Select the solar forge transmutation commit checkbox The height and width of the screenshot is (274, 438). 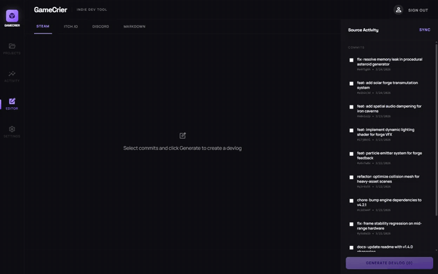pos(352,84)
